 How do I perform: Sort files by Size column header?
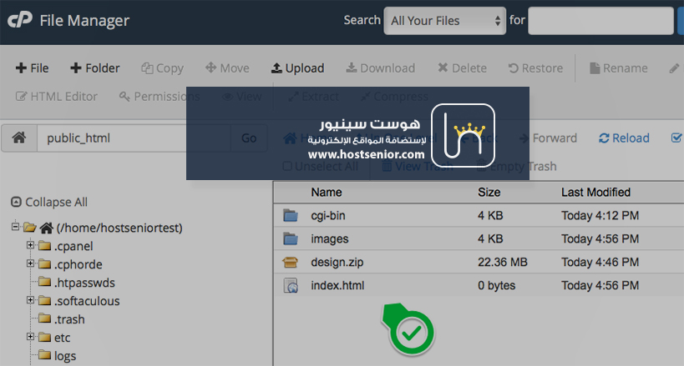[489, 192]
